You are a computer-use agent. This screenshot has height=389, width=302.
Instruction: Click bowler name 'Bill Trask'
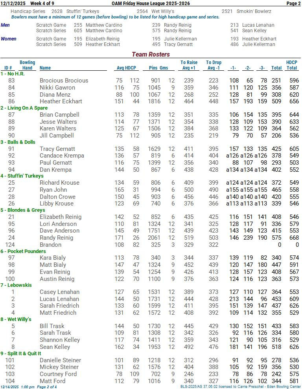(52, 326)
